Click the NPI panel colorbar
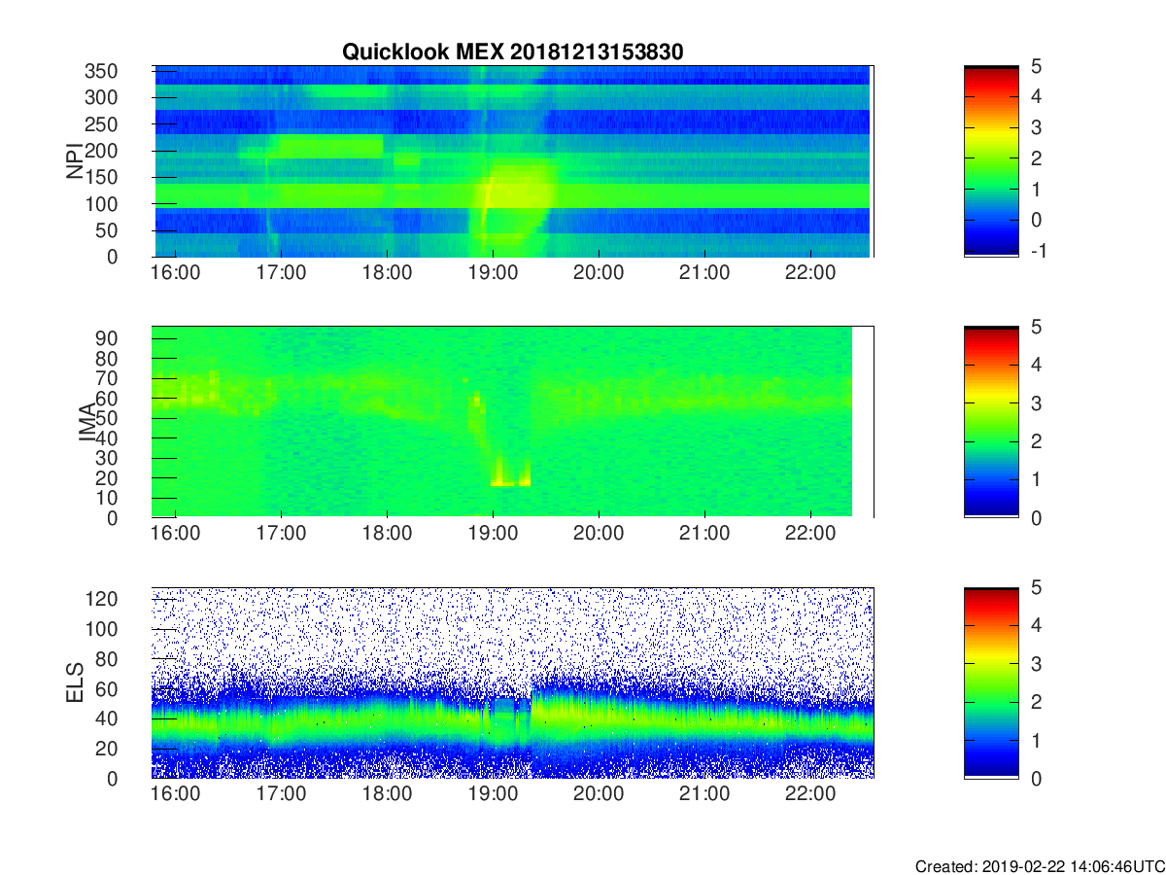 tap(991, 161)
